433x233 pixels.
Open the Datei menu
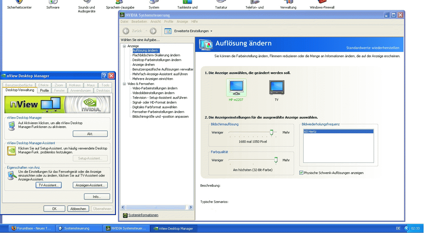click(124, 22)
